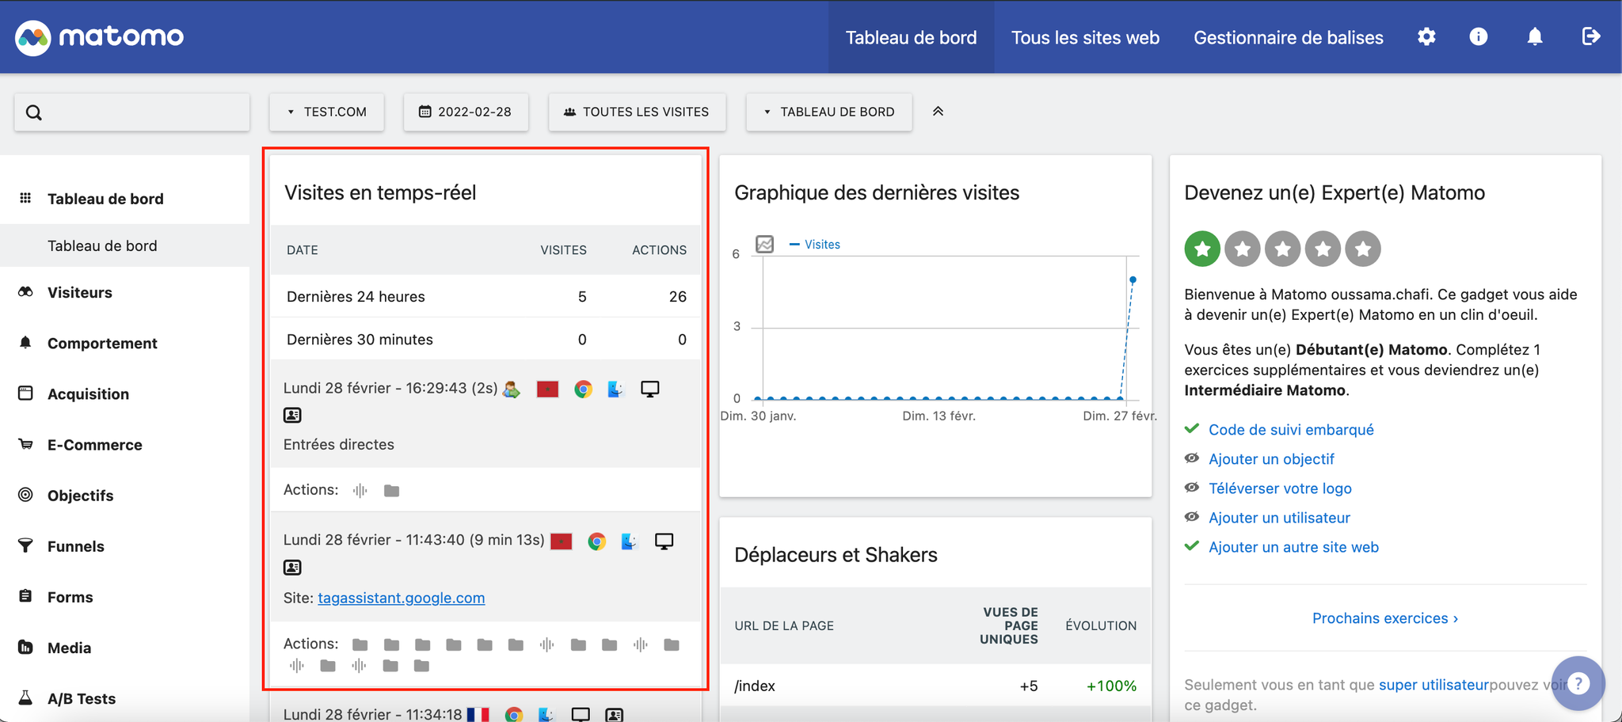The image size is (1622, 722).
Task: Click the binoculars icon beside Visiteurs
Action: coord(25,292)
